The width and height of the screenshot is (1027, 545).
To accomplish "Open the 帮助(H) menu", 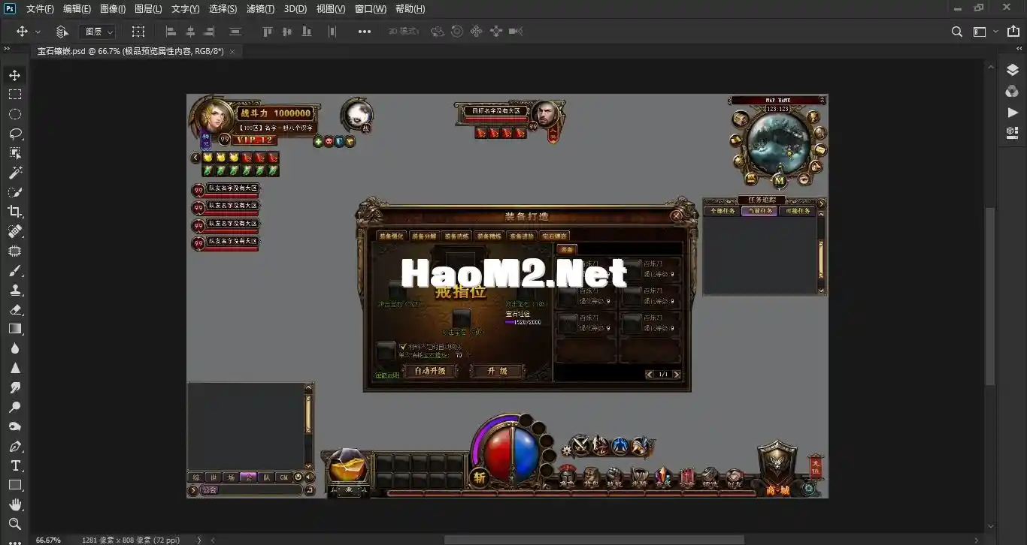I will pyautogui.click(x=410, y=9).
